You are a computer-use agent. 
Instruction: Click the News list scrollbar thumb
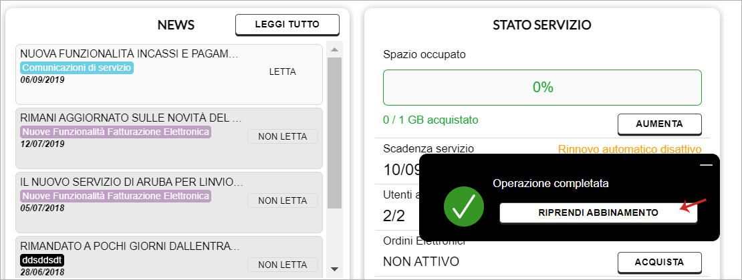point(334,132)
